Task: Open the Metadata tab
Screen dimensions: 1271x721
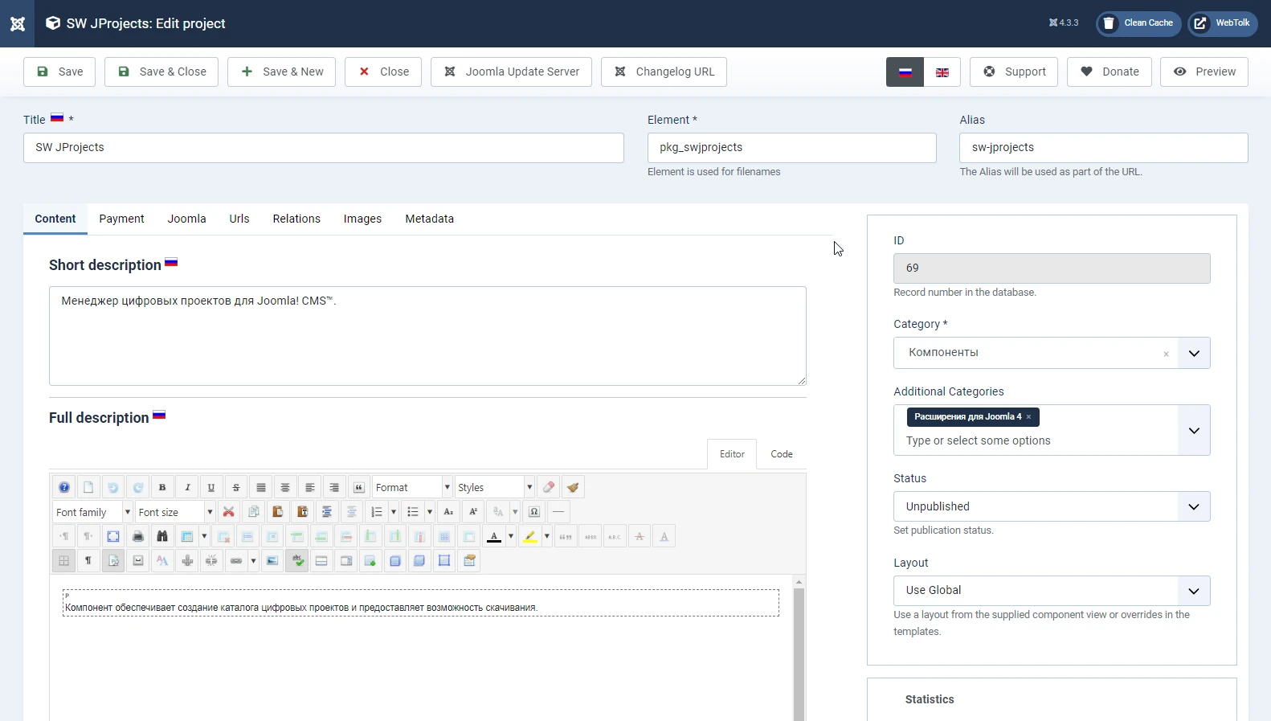Action: coord(429,219)
